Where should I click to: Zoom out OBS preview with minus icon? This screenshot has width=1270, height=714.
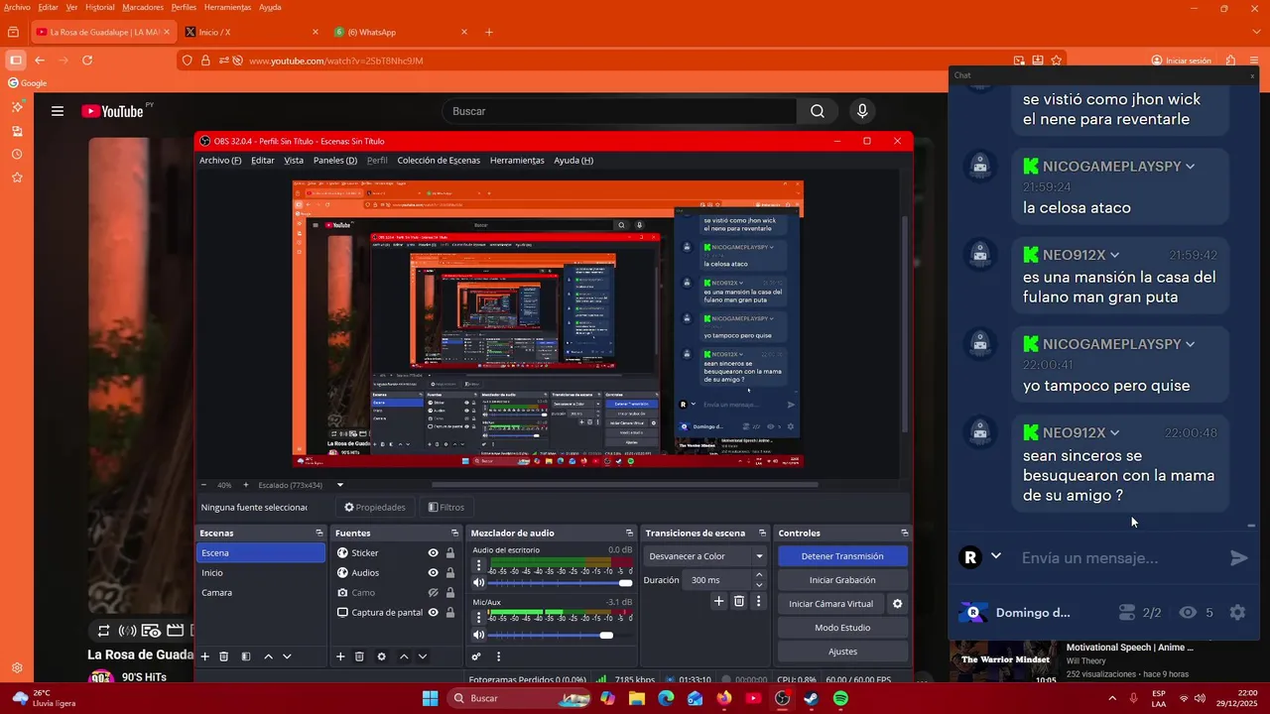pos(203,485)
